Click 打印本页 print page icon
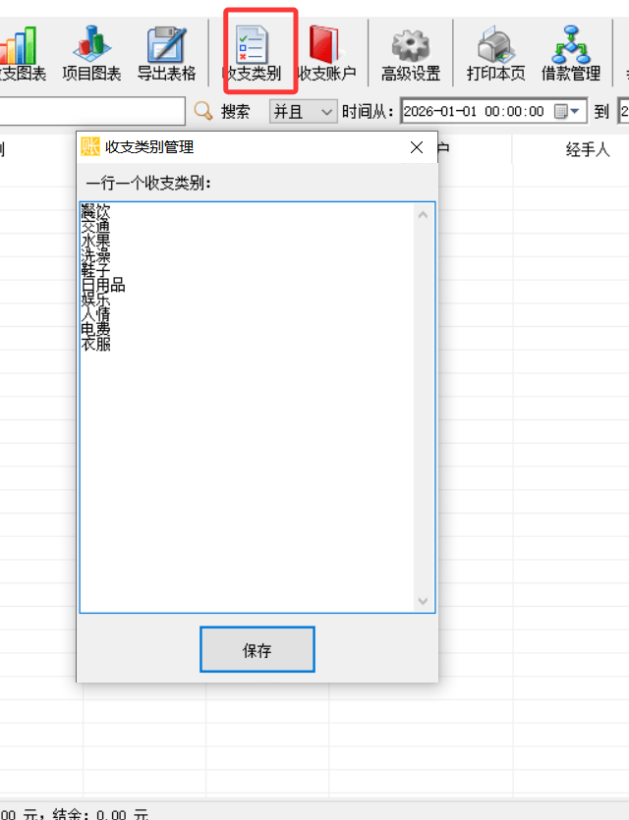Viewport: 629px width, 820px height. pos(495,53)
